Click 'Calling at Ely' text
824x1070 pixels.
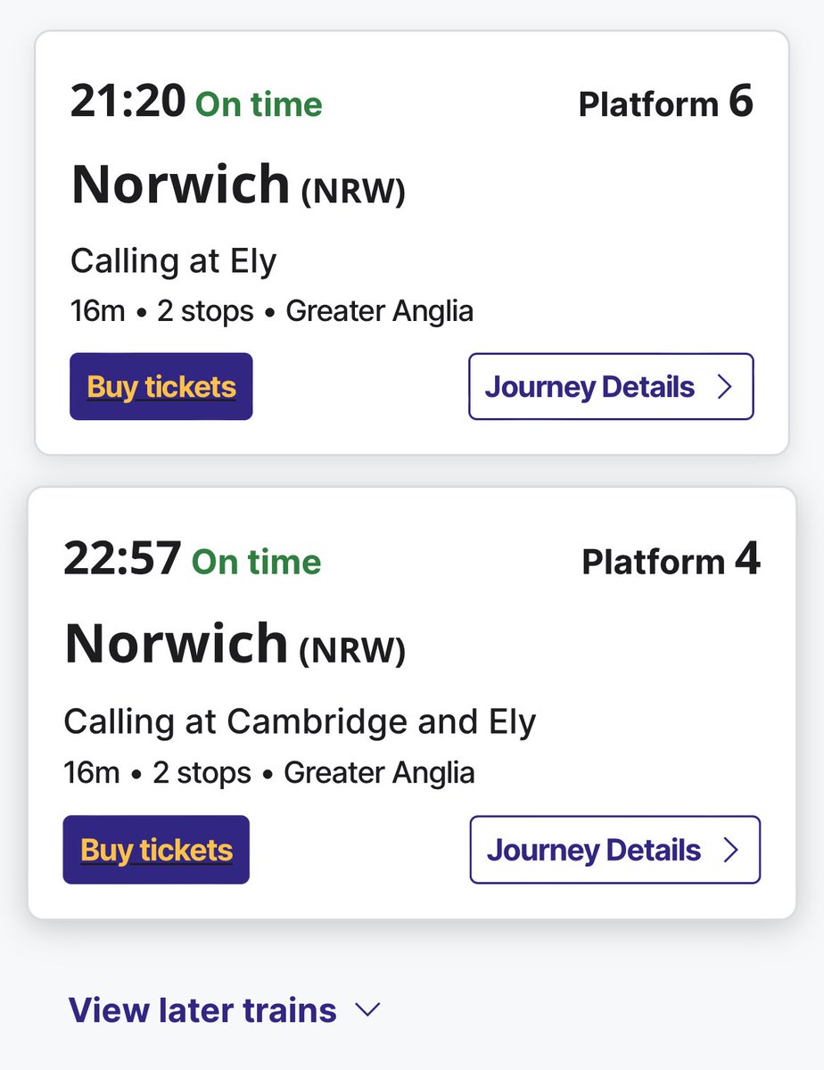[174, 261]
